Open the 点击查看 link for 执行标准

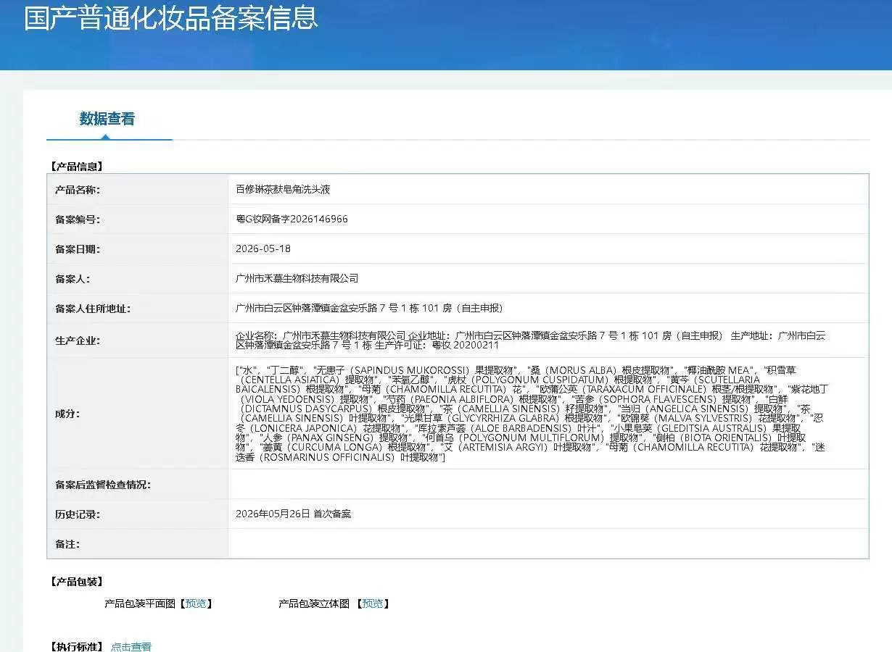tap(131, 647)
